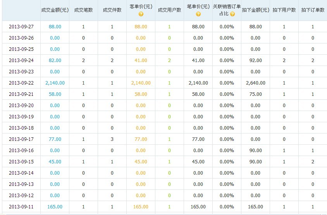The height and width of the screenshot is (215, 327).
Task: Click the orange 客单价 2,140.00 on 2013-09-22
Action: pyautogui.click(x=141, y=83)
